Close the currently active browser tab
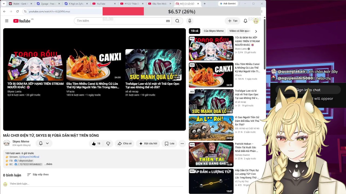346x194 pixels. coord(198,4)
